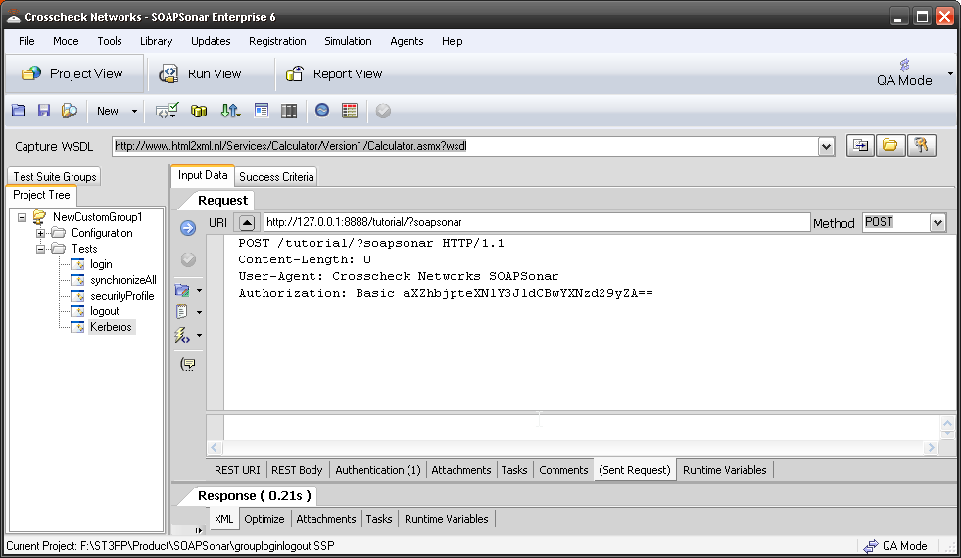This screenshot has height=558, width=961.
Task: Click the New toolbar button
Action: coord(108,111)
